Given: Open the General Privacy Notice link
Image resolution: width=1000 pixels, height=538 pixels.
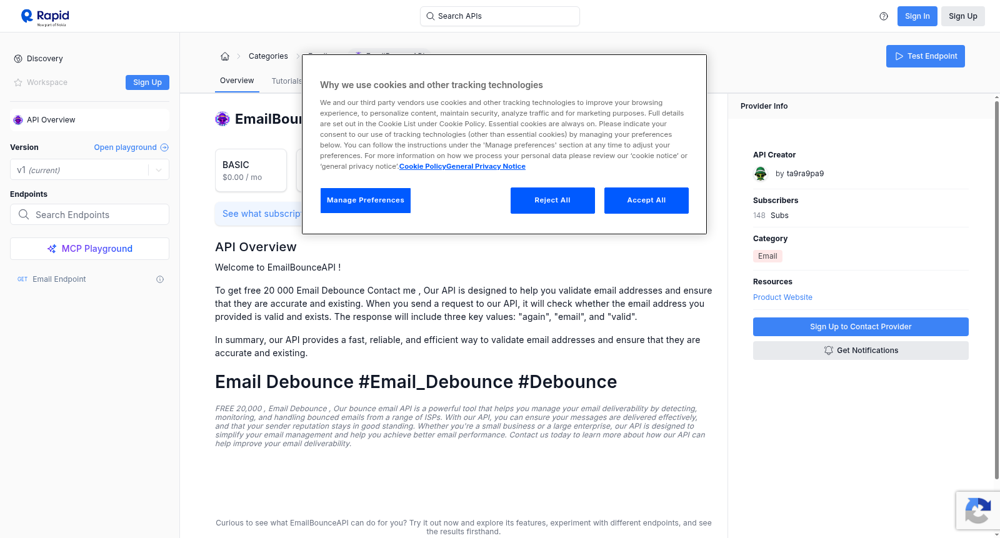Looking at the screenshot, I should (x=486, y=166).
